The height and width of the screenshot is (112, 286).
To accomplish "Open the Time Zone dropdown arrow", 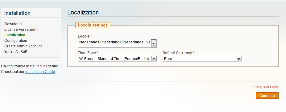I will (154, 59).
